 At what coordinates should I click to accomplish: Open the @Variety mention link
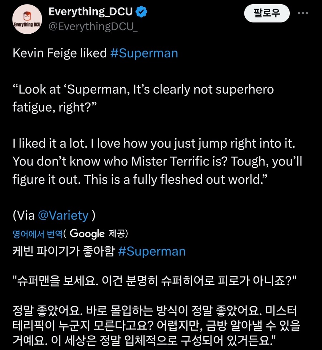[x=63, y=215]
